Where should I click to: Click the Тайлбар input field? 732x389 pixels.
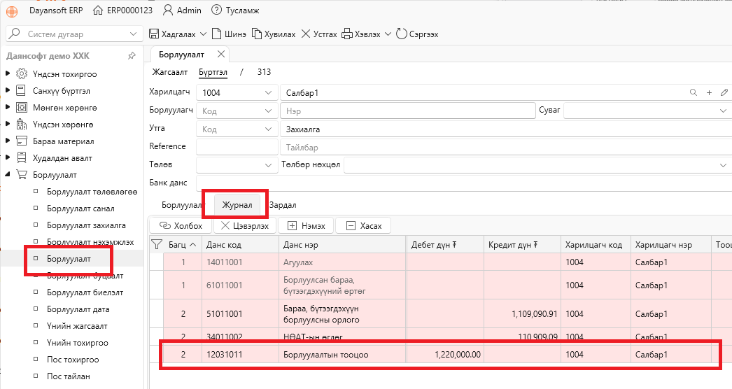click(506, 147)
